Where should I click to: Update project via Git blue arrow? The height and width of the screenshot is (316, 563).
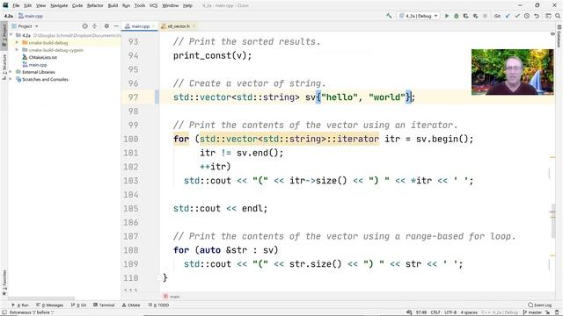pos(508,16)
